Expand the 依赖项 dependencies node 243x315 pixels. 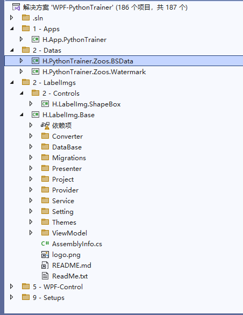coord(31,125)
